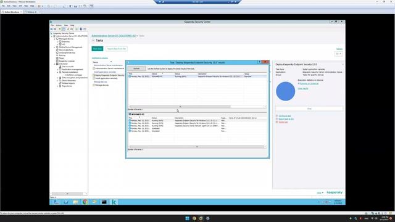
Task: Expand Mobile Device Management node
Action: (54, 47)
